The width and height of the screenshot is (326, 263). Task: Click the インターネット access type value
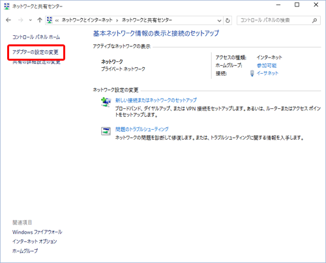tap(269, 57)
